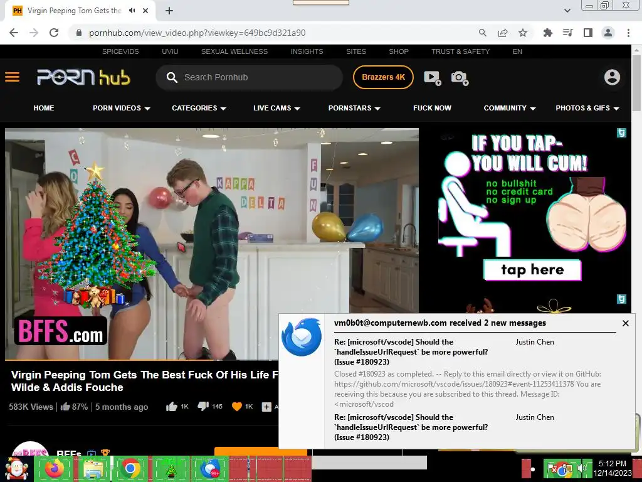Open Thunderbird from the taskbar
This screenshot has width=642, height=482.
click(209, 469)
